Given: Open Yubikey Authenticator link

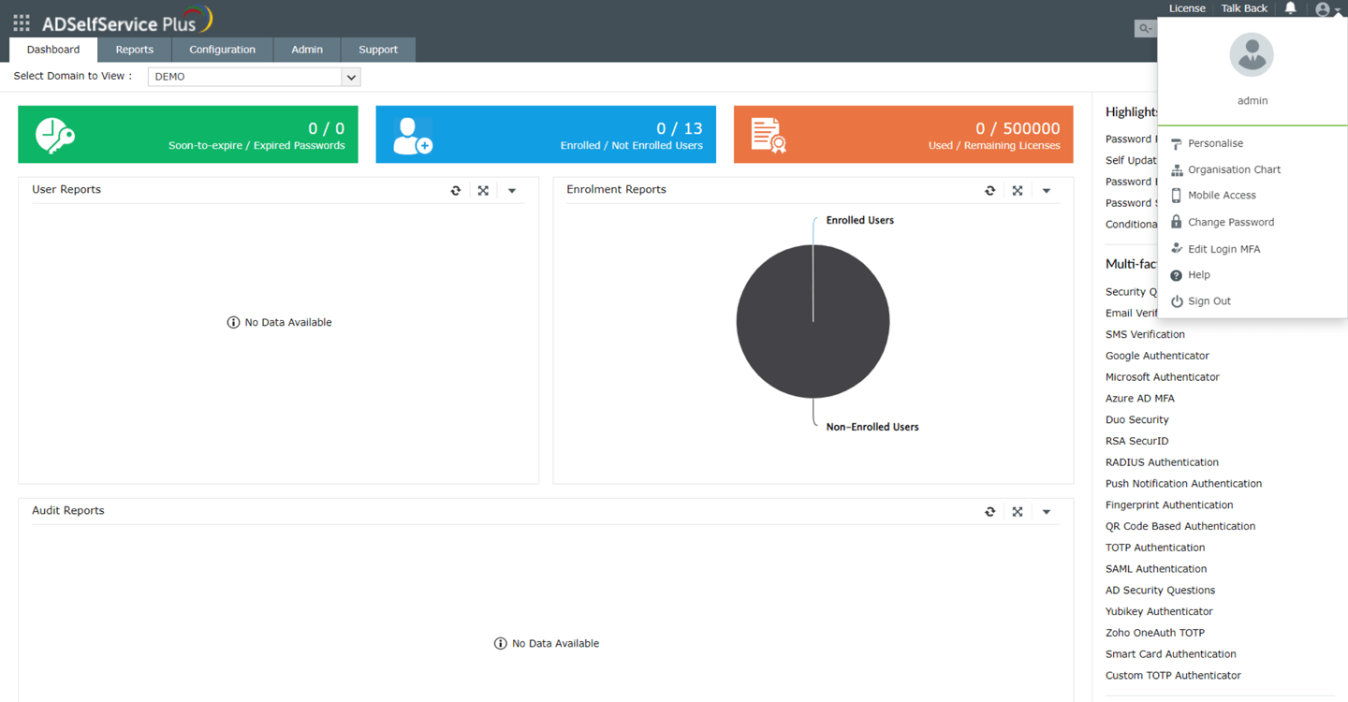Looking at the screenshot, I should coord(1159,612).
